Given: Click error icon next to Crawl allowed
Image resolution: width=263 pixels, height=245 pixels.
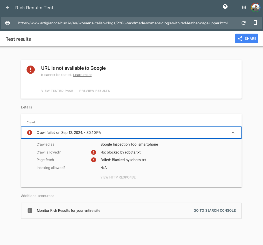Looking at the screenshot, I should 94,152.
